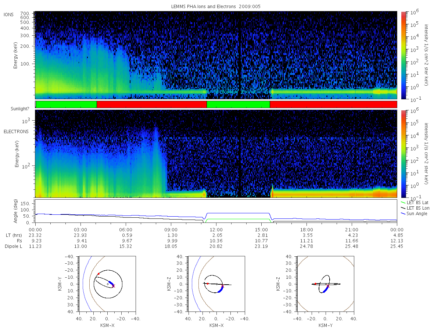Viewport: 441px width, 331px height.
Task: Click the green Sunlight segment spanning 12:00 to 15:00
Action: 238,104
